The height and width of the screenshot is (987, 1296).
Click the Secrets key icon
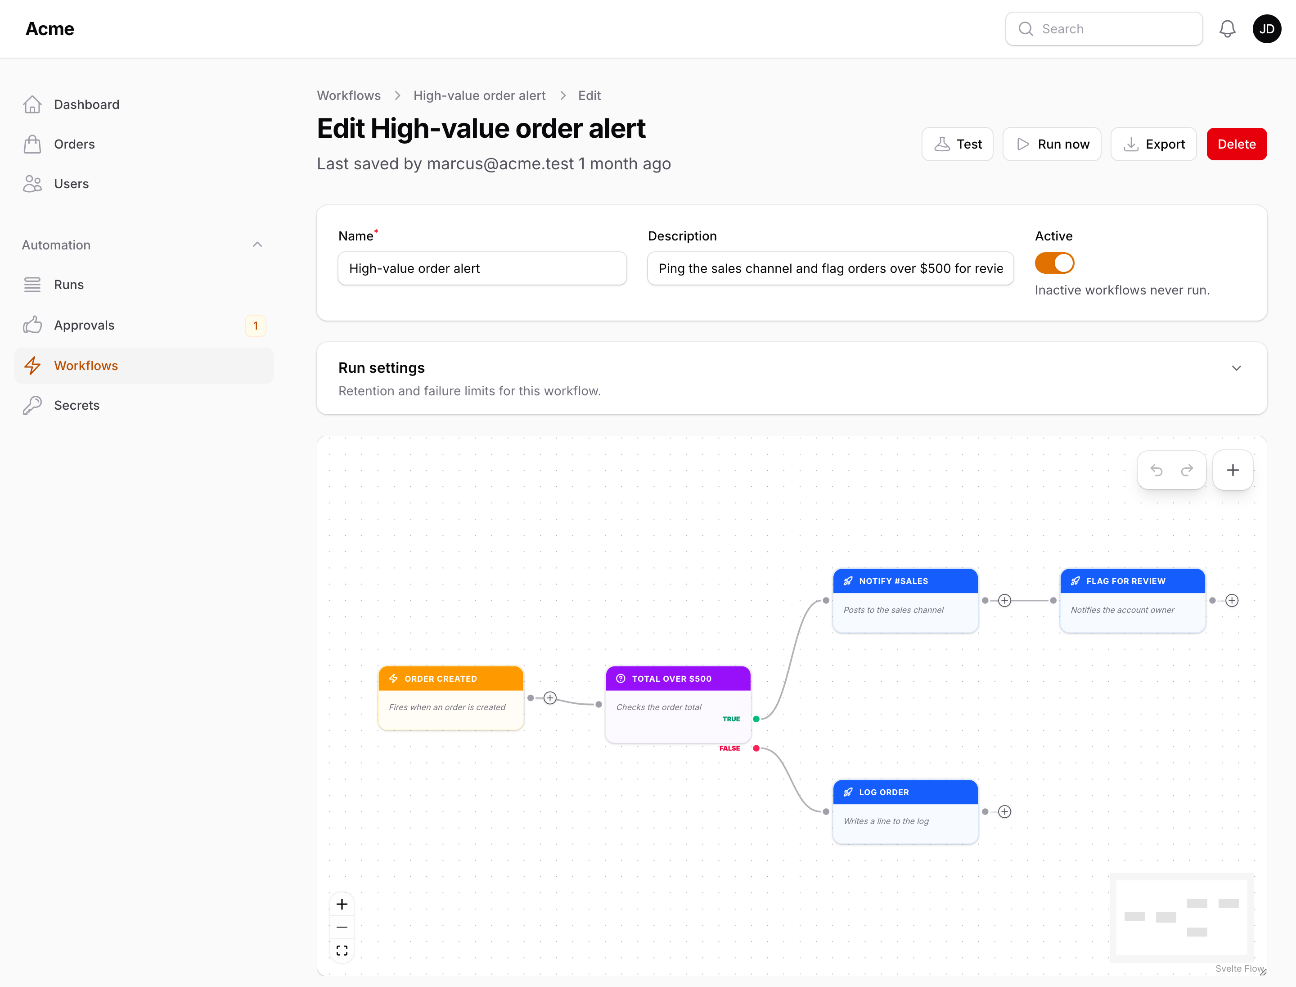(32, 405)
